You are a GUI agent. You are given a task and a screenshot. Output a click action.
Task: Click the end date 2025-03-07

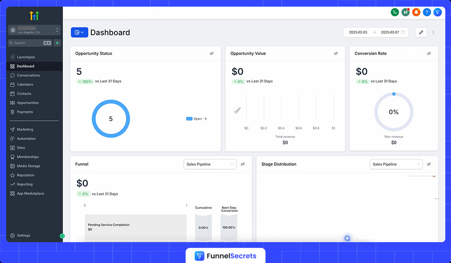coord(390,32)
